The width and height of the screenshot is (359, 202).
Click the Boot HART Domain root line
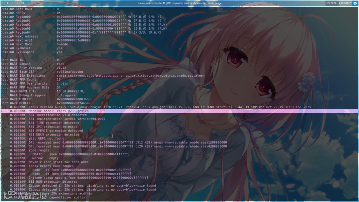point(33,64)
